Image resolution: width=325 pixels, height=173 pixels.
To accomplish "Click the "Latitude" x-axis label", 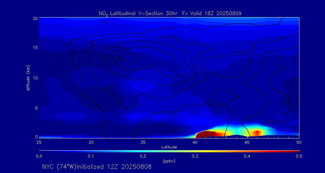I will point(169,147).
